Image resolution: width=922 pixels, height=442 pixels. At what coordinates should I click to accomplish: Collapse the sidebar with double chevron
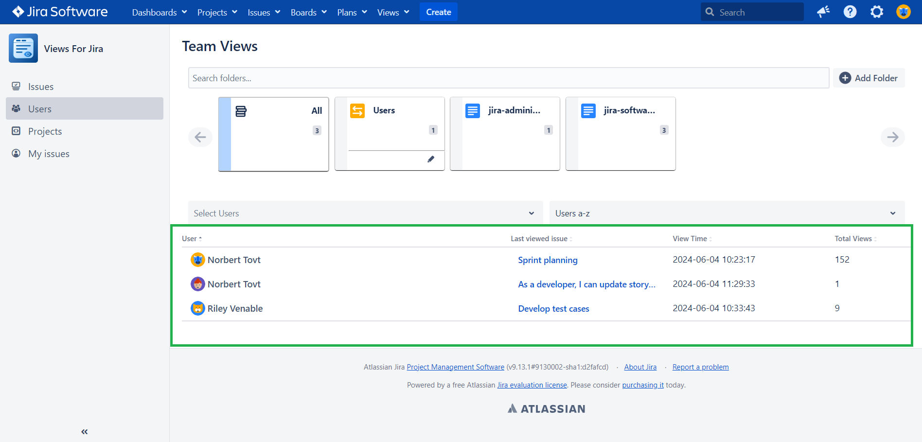pyautogui.click(x=85, y=431)
